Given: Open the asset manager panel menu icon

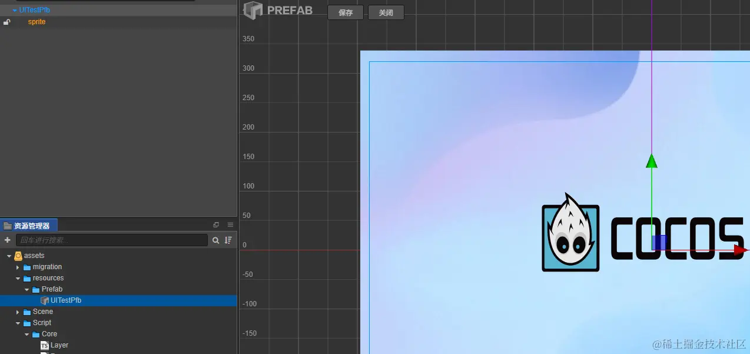Looking at the screenshot, I should [230, 225].
